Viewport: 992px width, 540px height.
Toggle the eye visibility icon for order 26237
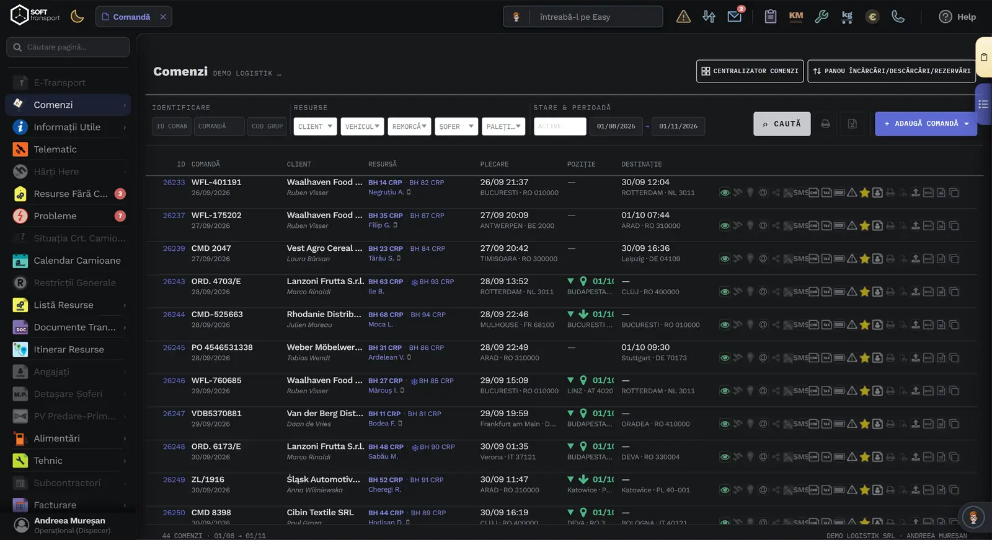coord(724,226)
